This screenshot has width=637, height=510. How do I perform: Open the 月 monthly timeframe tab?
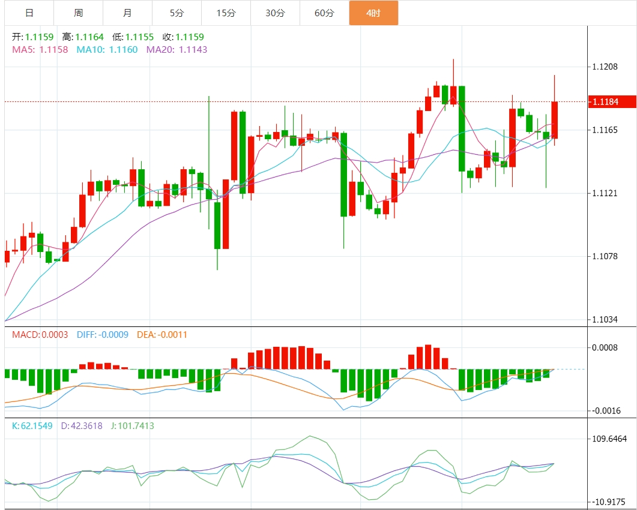[x=127, y=13]
